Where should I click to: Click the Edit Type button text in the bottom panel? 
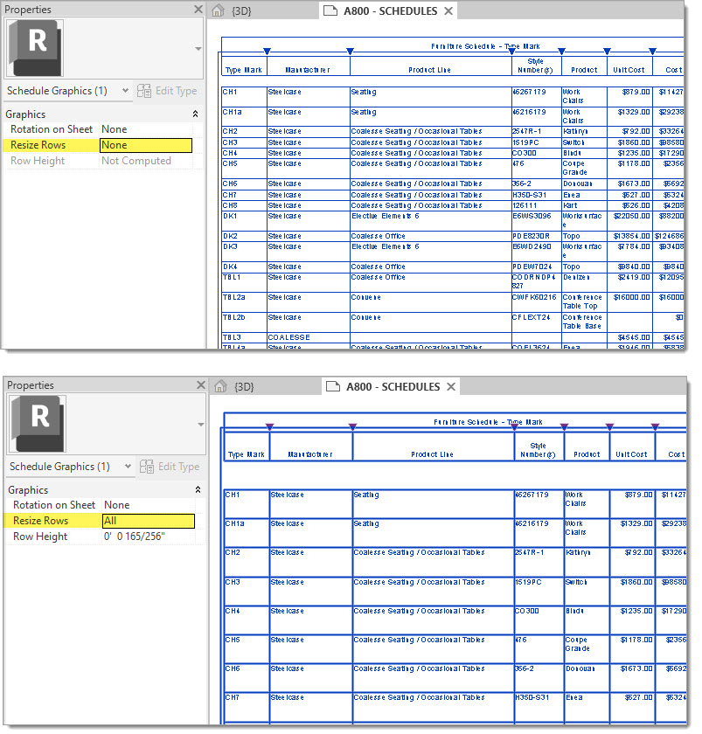179,467
